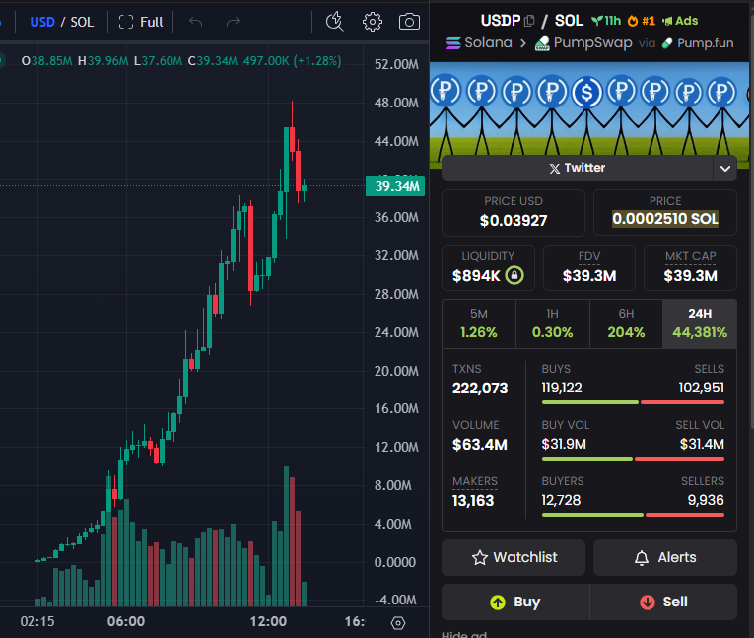754x638 pixels.
Task: Switch chart denomination to SOL
Action: click(x=82, y=22)
